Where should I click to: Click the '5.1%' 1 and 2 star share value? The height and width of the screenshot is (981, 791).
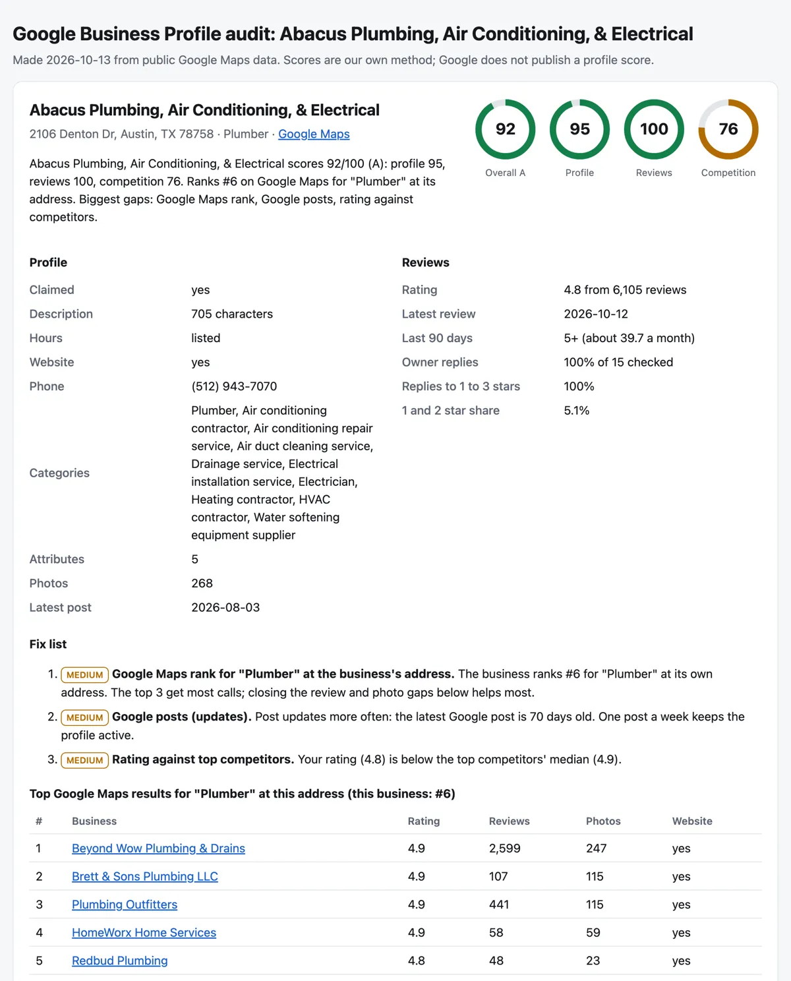coord(577,411)
